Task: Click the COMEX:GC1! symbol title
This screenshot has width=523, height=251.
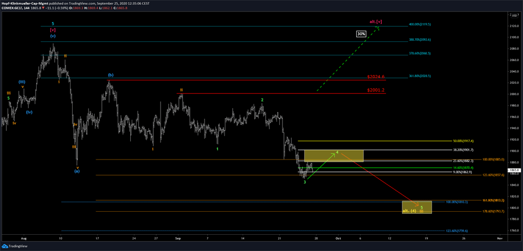Action: click(x=15, y=9)
